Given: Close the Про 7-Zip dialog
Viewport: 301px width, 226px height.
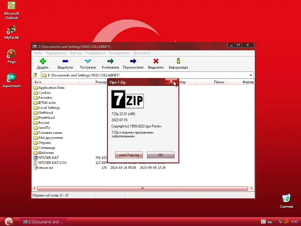Looking at the screenshot, I should tap(171, 81).
